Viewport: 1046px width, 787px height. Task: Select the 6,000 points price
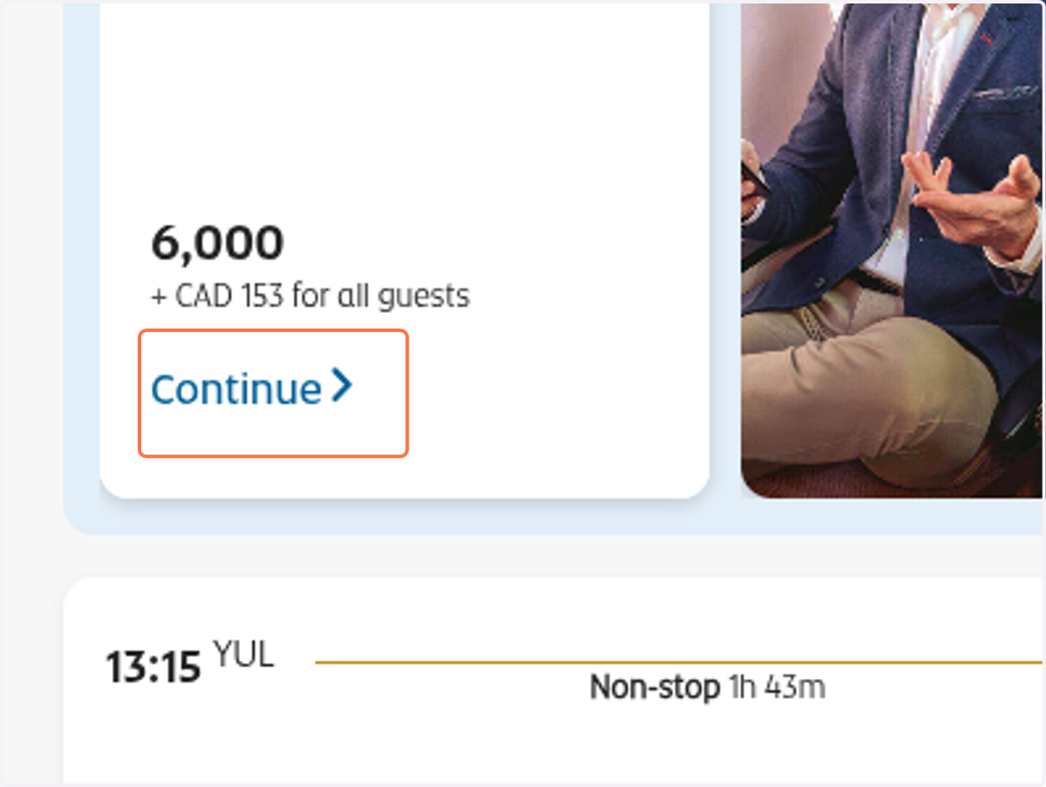coord(217,243)
